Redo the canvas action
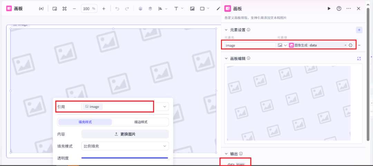Screen dimensions: 373x166 point(127,9)
